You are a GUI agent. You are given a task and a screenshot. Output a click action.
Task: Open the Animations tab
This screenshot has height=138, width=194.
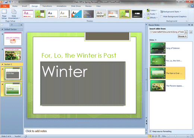pos(62,6)
